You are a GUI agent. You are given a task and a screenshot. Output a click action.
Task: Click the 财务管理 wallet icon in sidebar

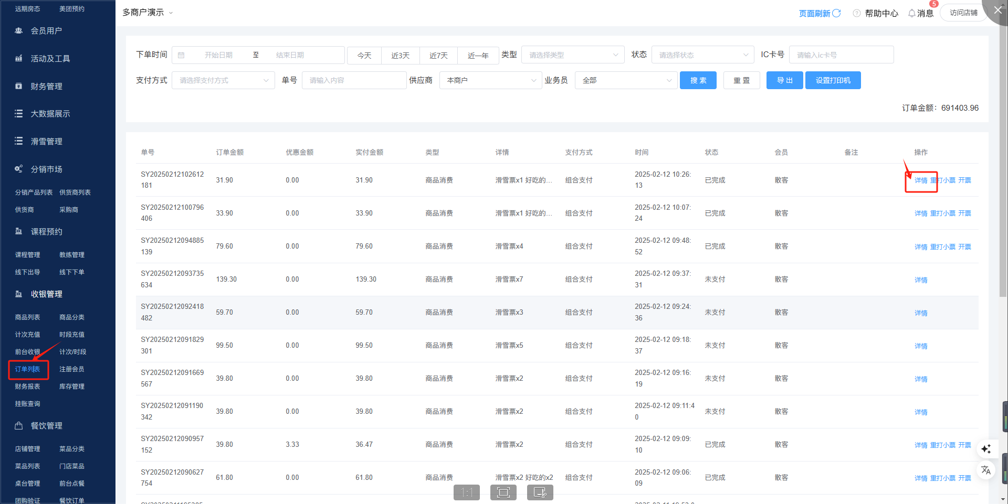coord(19,86)
